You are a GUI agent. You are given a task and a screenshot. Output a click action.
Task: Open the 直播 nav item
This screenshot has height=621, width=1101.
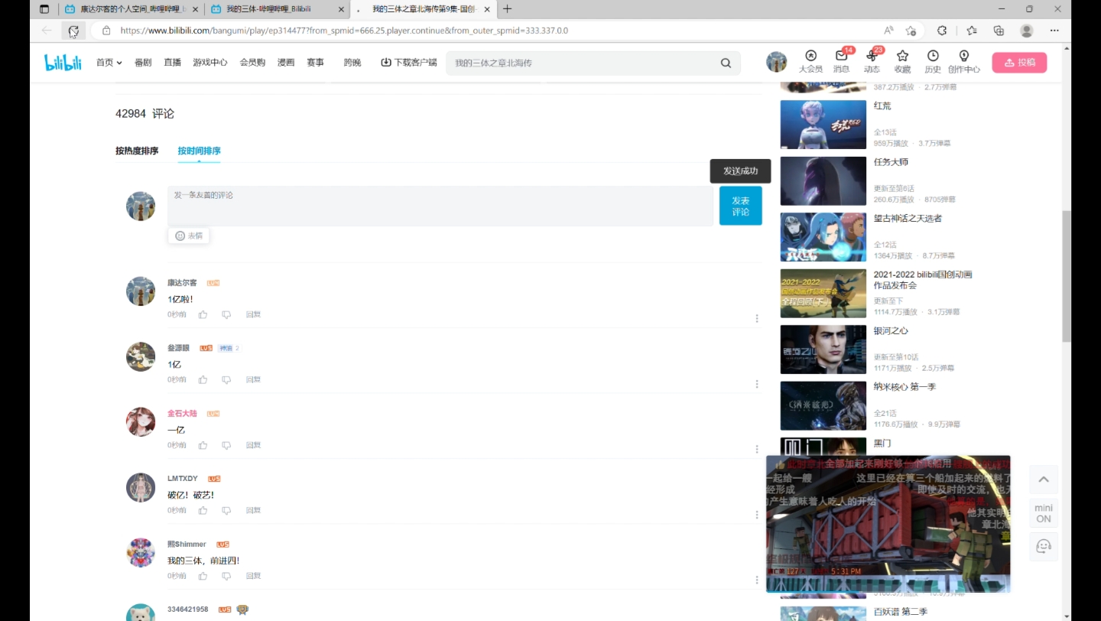pyautogui.click(x=172, y=63)
